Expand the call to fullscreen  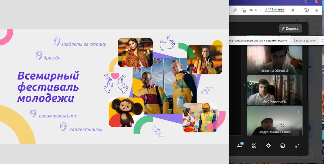pyautogui.click(x=297, y=146)
